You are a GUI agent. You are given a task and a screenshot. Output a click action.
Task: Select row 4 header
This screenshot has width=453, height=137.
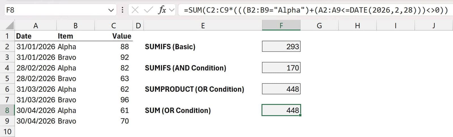point(7,68)
